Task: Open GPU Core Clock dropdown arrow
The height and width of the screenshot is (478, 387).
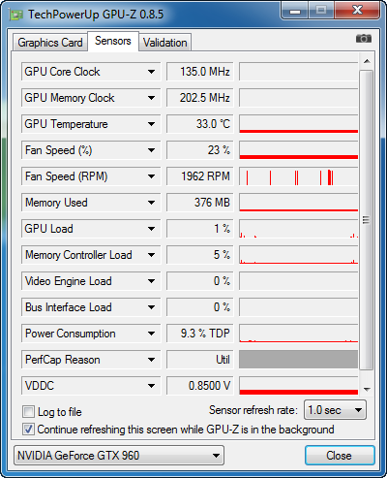Action: click(x=151, y=72)
